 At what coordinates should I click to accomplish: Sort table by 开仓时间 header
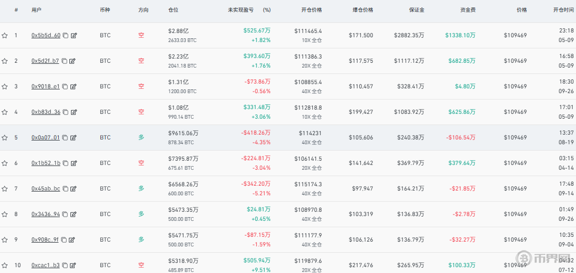[x=563, y=10]
